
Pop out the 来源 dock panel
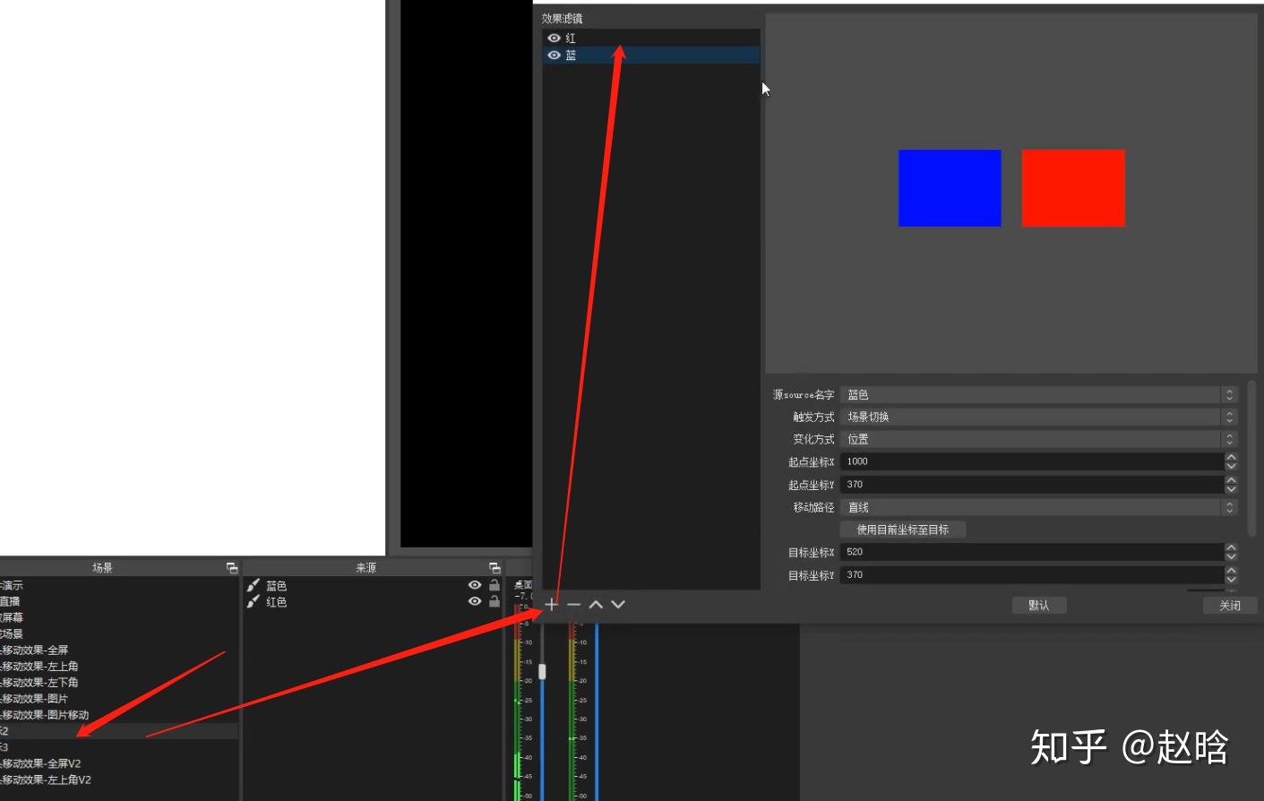pyautogui.click(x=494, y=568)
